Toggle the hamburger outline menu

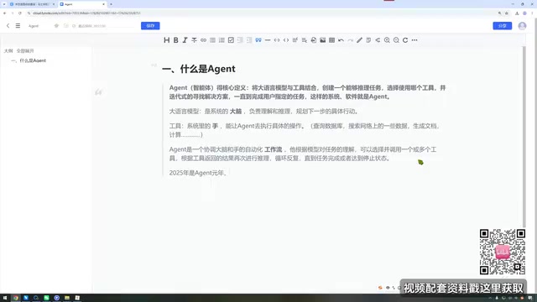coord(18,26)
